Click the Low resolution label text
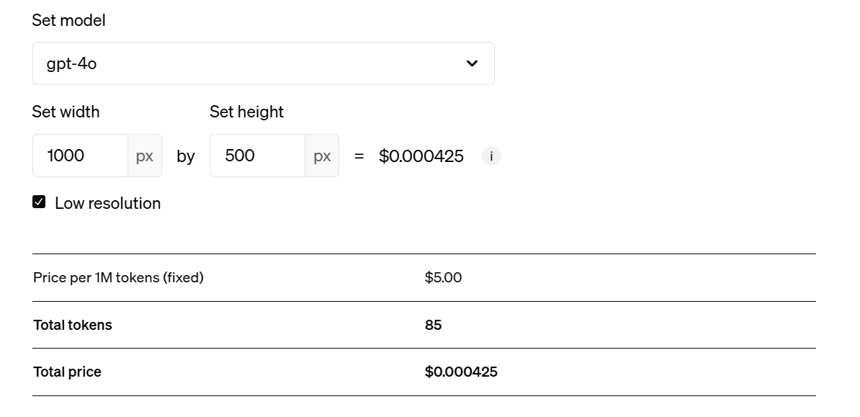This screenshot has width=860, height=417. pos(107,204)
